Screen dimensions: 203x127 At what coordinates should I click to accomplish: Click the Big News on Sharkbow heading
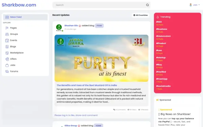[x=174, y=114]
